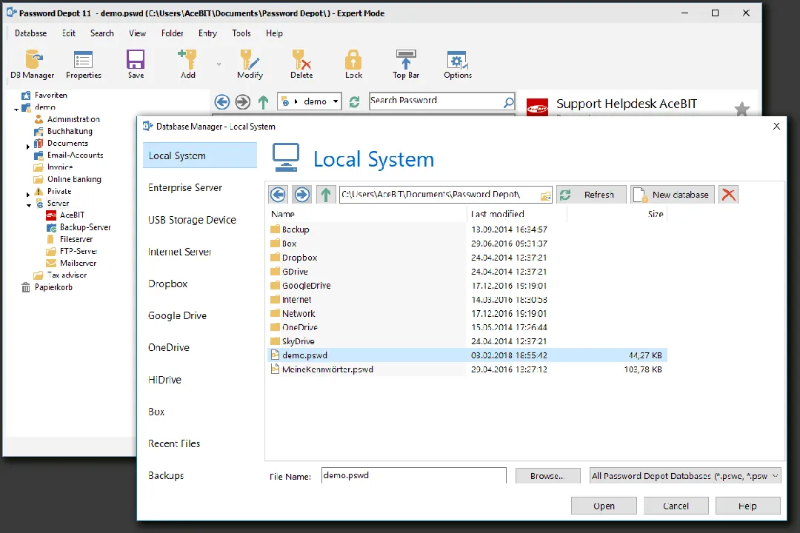Open the Entry menu
The width and height of the screenshot is (800, 533).
(207, 33)
